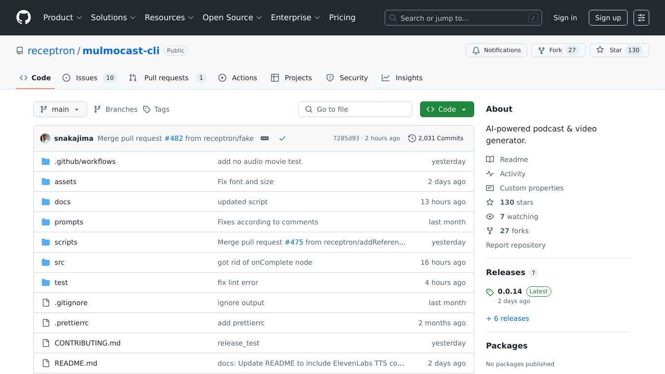This screenshot has height=374, width=665.
Task: Open the Pull requests tab
Action: pos(166,78)
